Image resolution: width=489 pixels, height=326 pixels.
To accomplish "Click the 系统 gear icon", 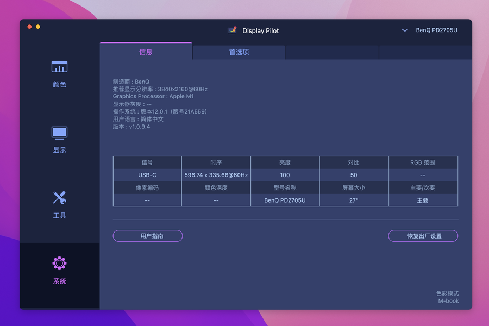I will (x=59, y=264).
